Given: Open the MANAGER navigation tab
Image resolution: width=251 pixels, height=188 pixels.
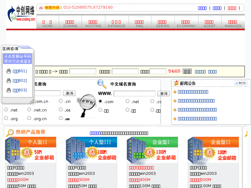Looking at the screenshot, I should point(233,24).
